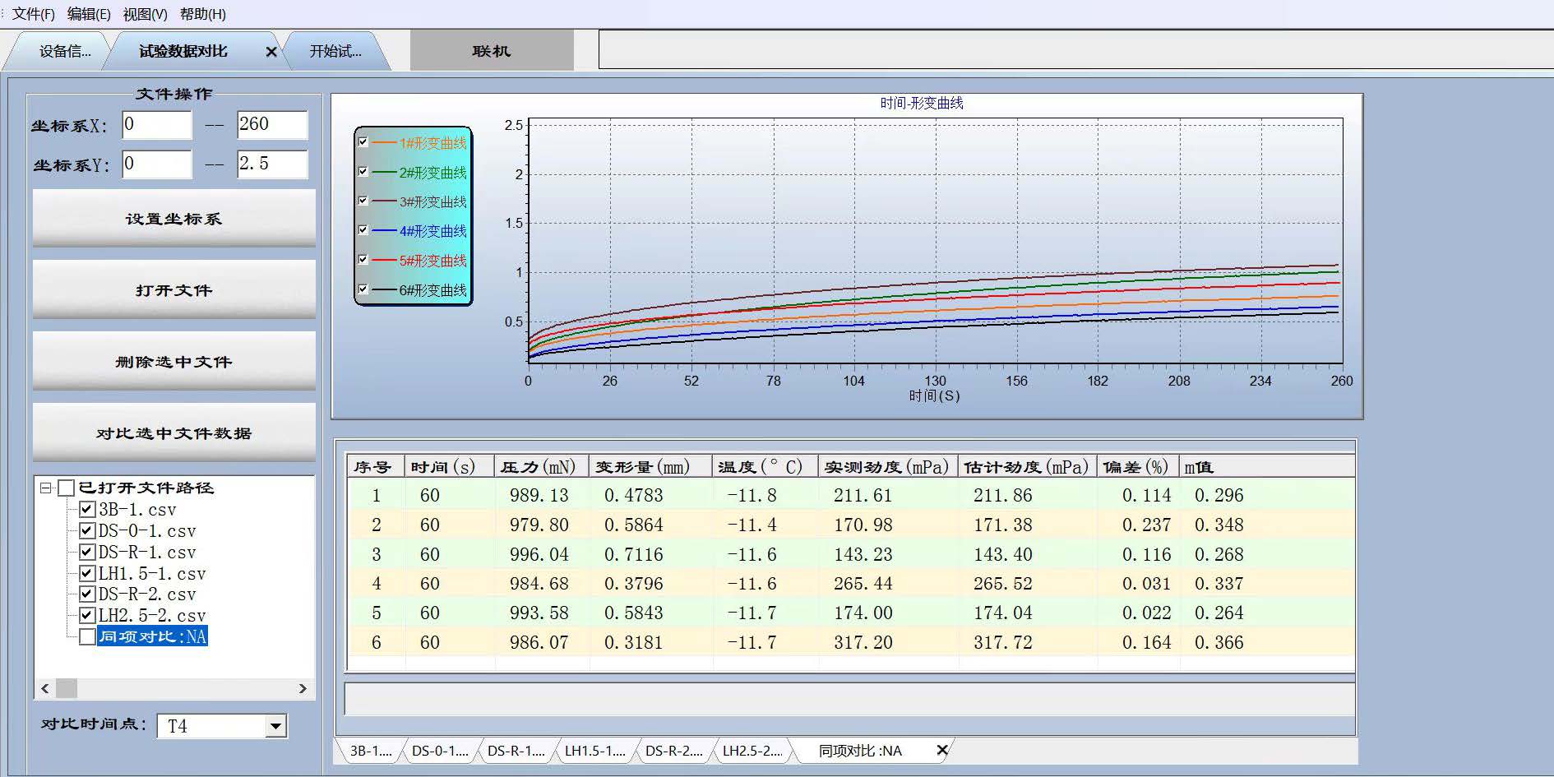Close the 同项对比:NA bottom tab
The width and height of the screenshot is (1554, 777).
pyautogui.click(x=942, y=750)
